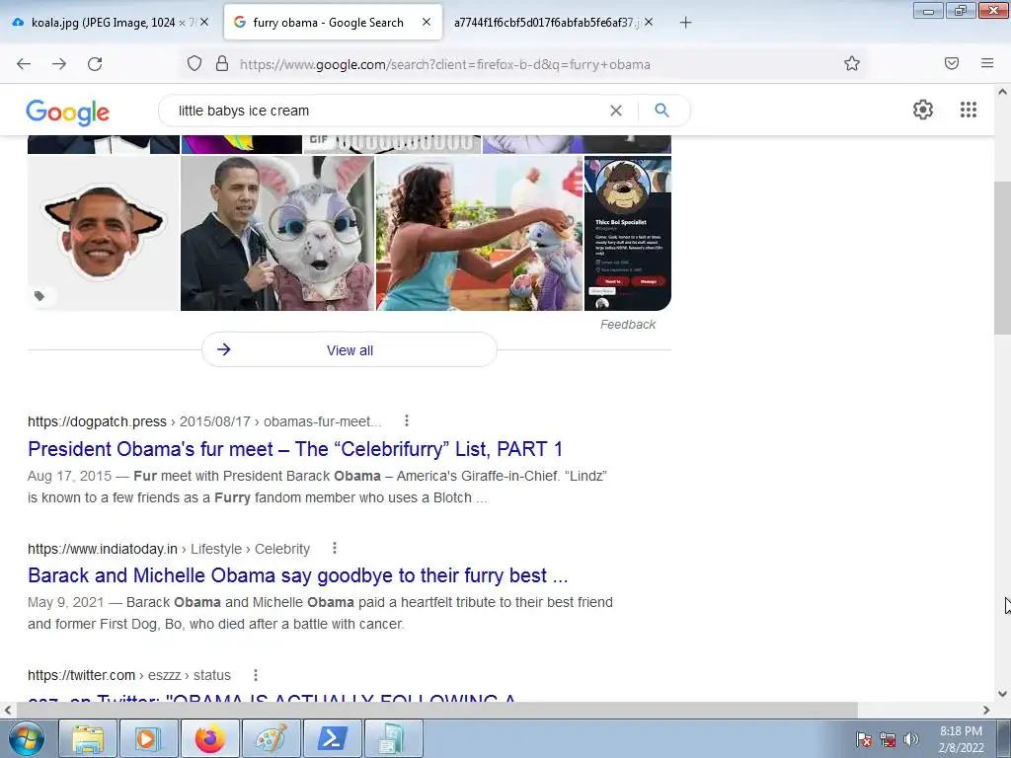Click the partially shown GIF thumbnail
This screenshot has width=1011, height=758.
(x=392, y=144)
